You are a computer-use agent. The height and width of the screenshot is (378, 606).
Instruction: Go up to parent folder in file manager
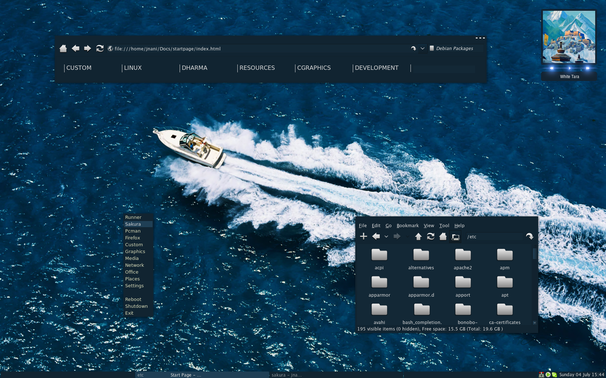click(x=418, y=237)
